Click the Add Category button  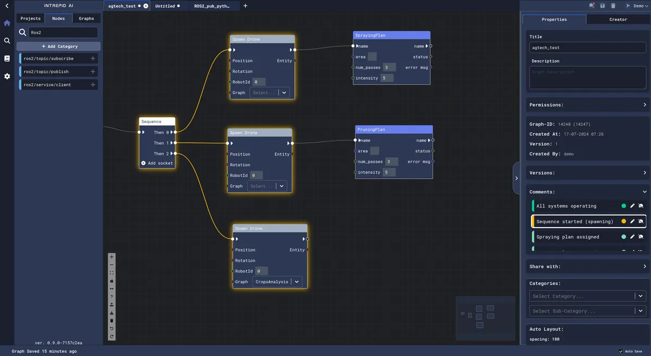click(x=59, y=47)
